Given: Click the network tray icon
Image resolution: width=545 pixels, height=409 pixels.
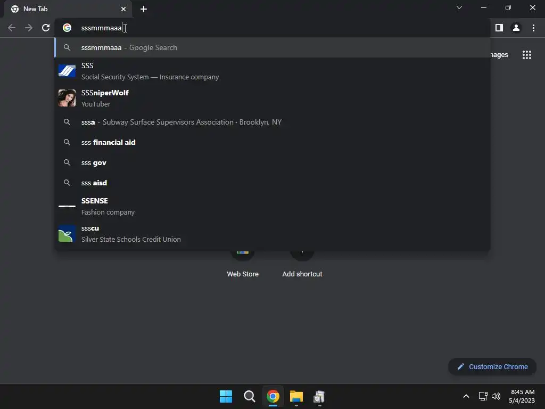Looking at the screenshot, I should [x=483, y=396].
